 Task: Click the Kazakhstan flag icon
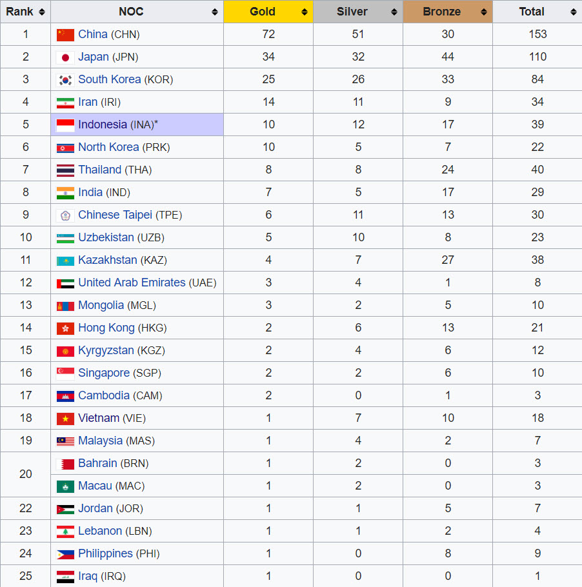[x=65, y=261]
